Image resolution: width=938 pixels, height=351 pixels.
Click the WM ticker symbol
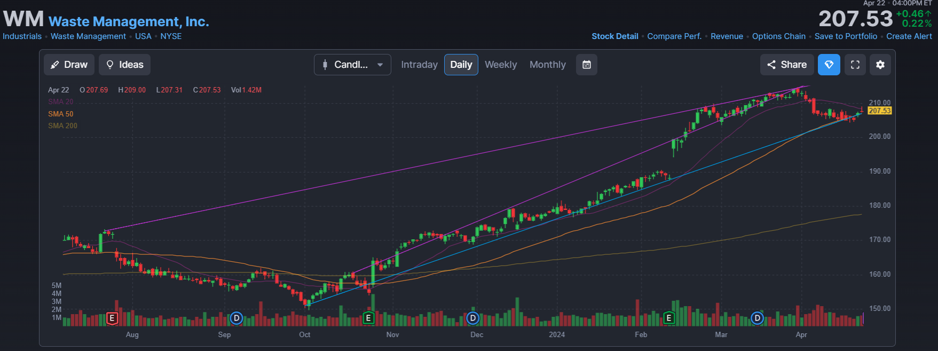pyautogui.click(x=23, y=19)
